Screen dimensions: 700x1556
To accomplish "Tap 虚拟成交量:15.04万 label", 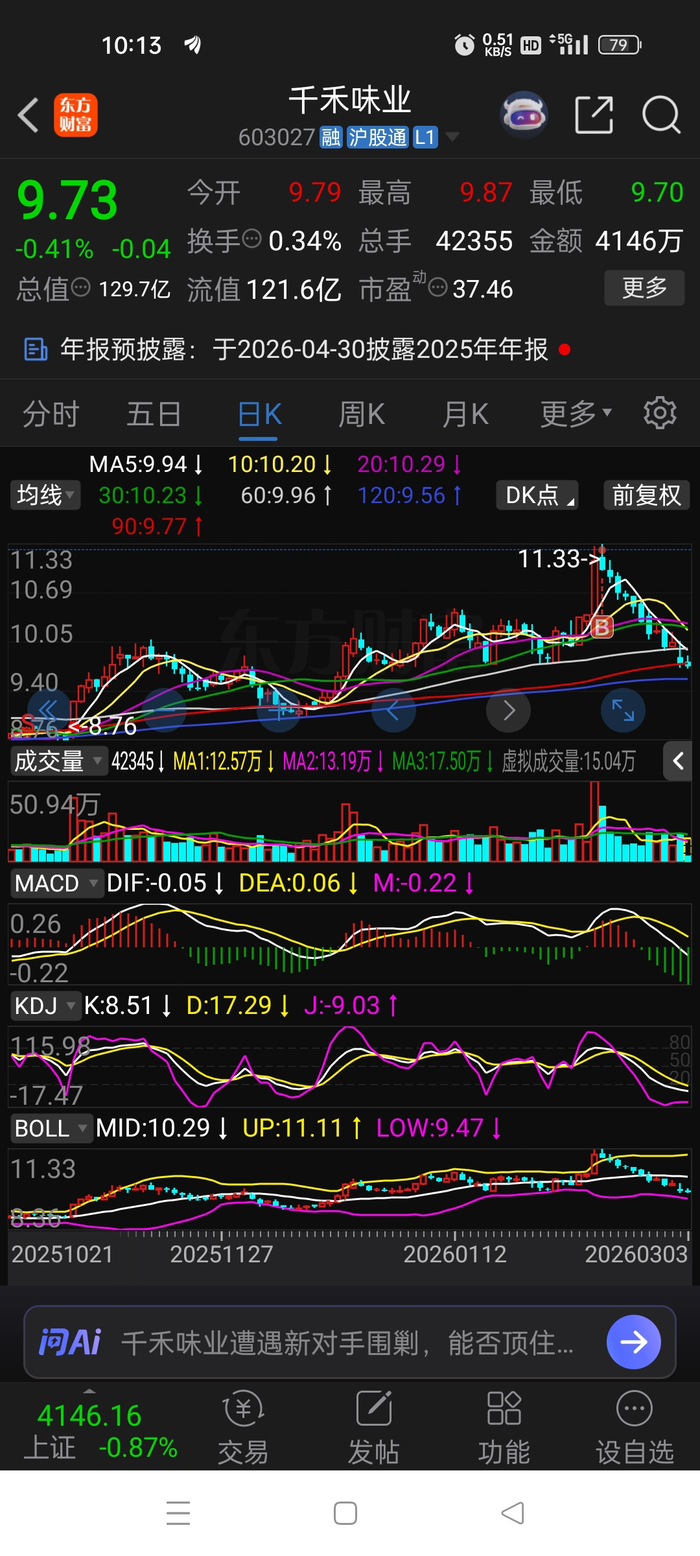I will click(568, 760).
